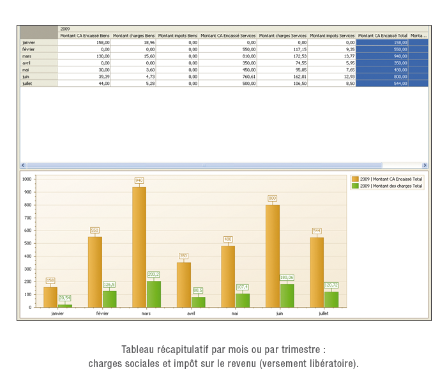Select the 2009 year header in the table
447x383 pixels.
(65, 29)
